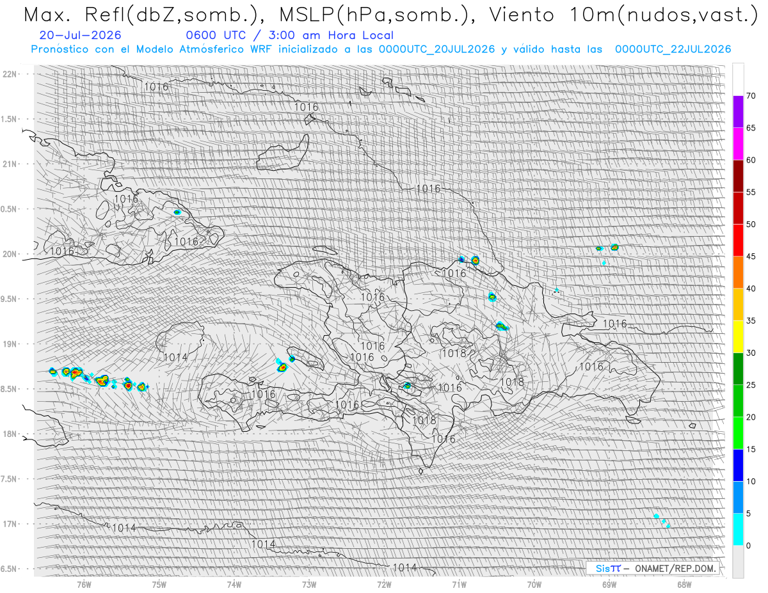The image size is (768, 593).
Task: Click the '0' value on the color scale
Action: pyautogui.click(x=749, y=545)
